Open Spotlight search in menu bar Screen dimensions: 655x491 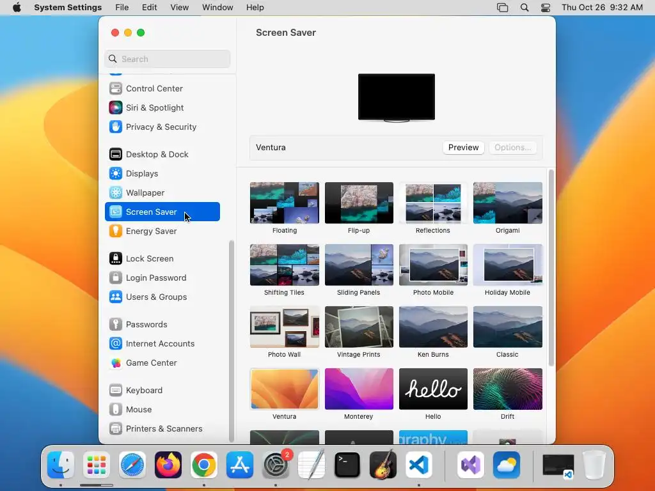pos(525,8)
